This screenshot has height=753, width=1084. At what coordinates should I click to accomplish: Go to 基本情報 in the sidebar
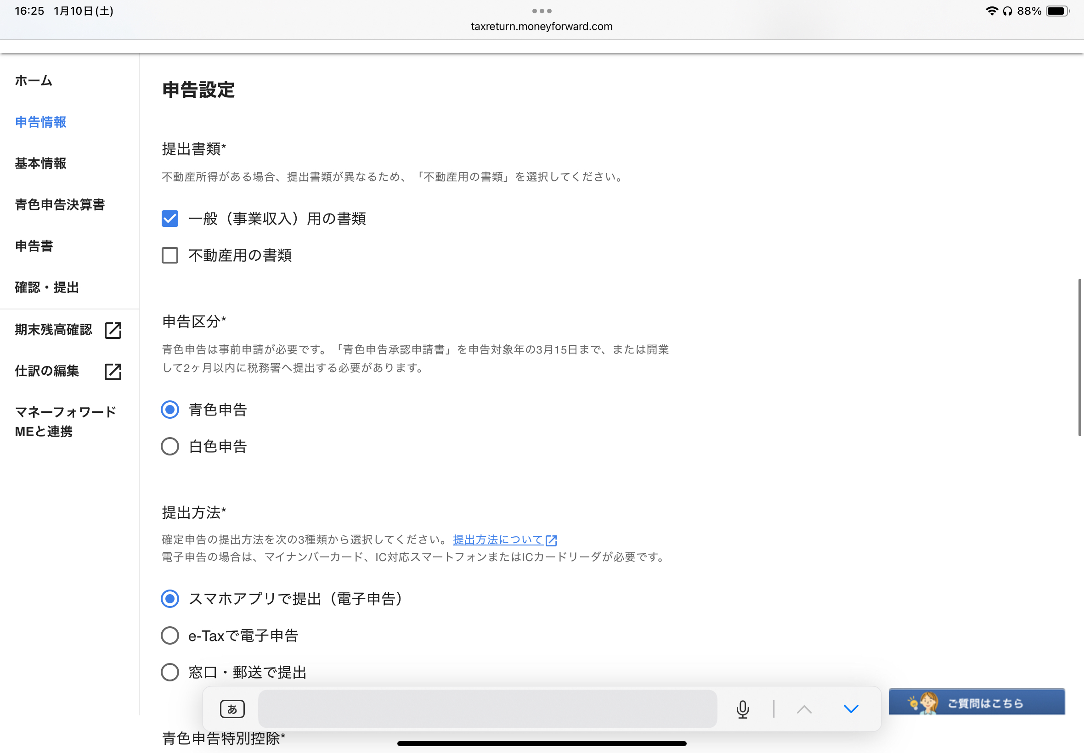click(40, 163)
